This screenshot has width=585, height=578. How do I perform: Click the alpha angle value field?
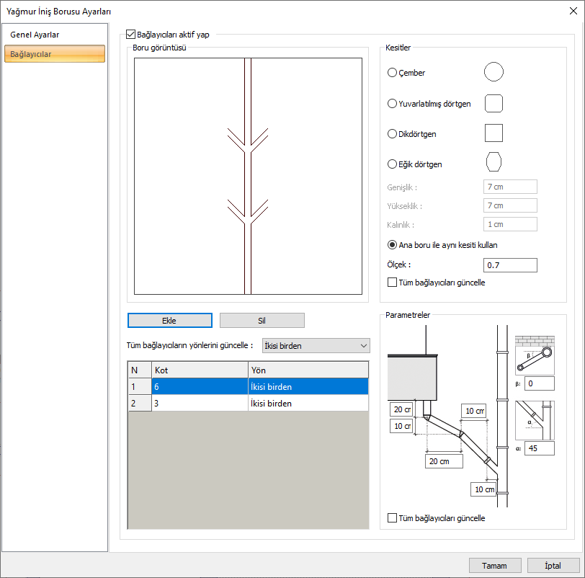coord(539,448)
